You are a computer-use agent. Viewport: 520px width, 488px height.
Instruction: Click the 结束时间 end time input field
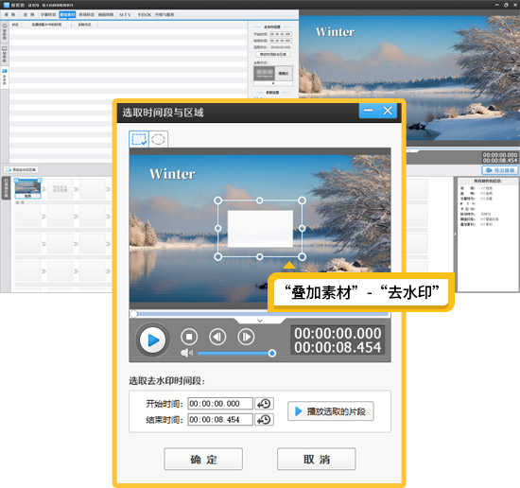220,420
